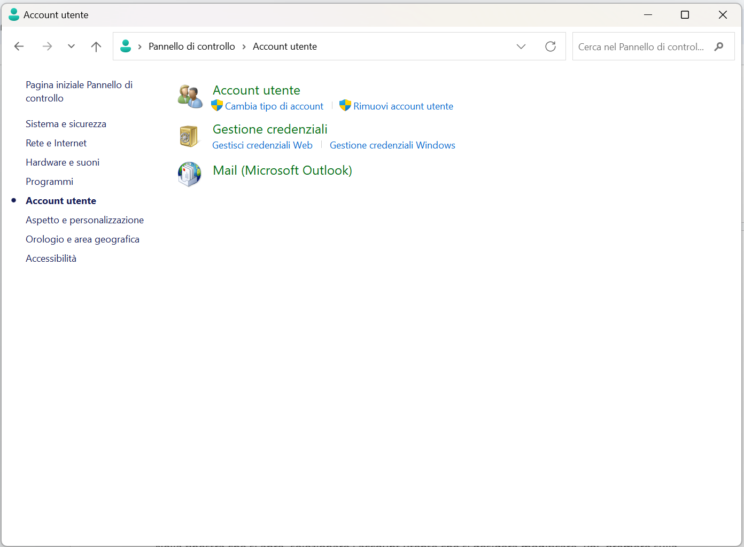Refresh the Control Panel view

(550, 46)
